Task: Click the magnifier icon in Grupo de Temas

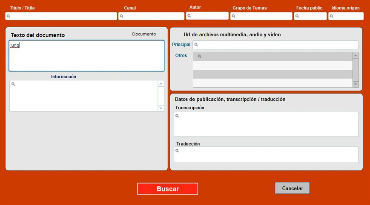Action: coord(234,16)
